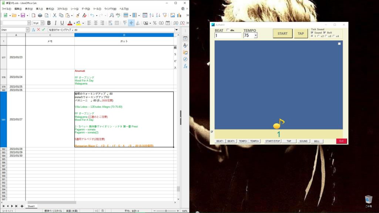Click the AutoFilter funnel icon
Screen dimensions: 379x213
pos(165,15)
